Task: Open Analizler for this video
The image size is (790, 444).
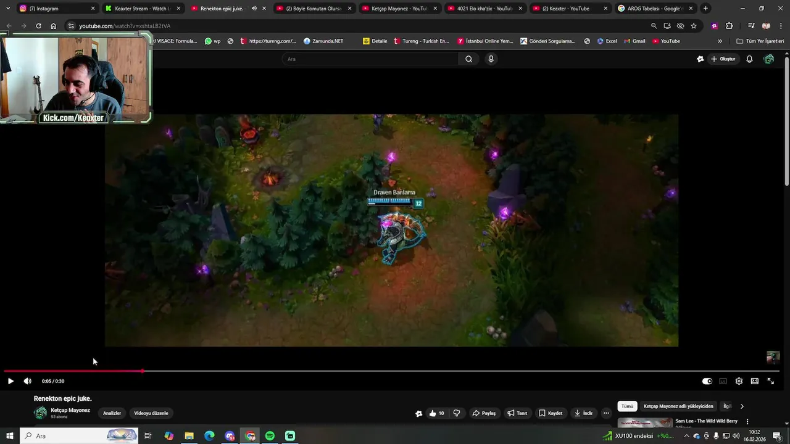Action: (112, 413)
